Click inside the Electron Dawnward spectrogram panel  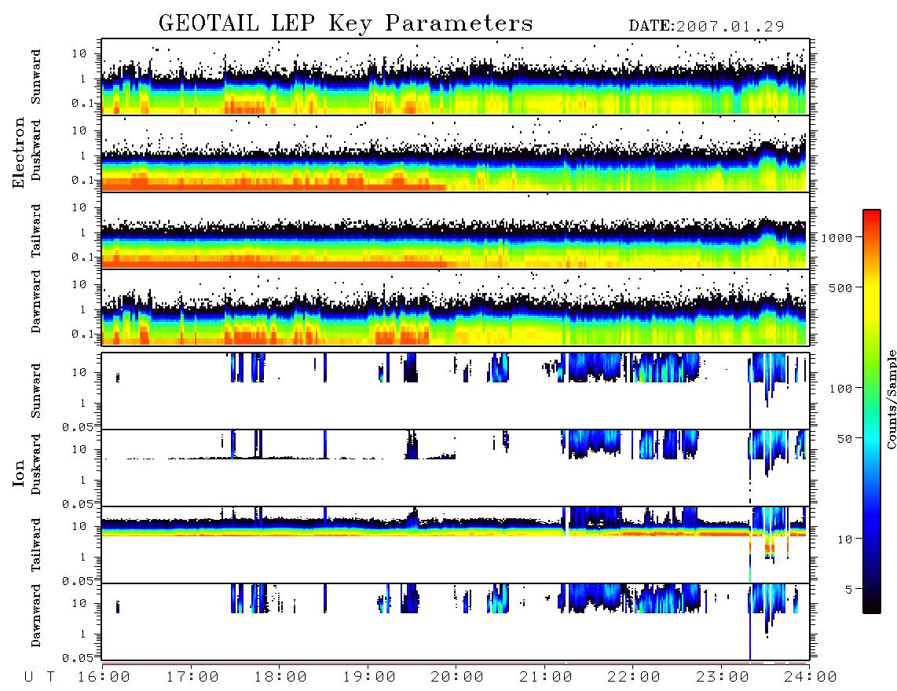pyautogui.click(x=456, y=308)
